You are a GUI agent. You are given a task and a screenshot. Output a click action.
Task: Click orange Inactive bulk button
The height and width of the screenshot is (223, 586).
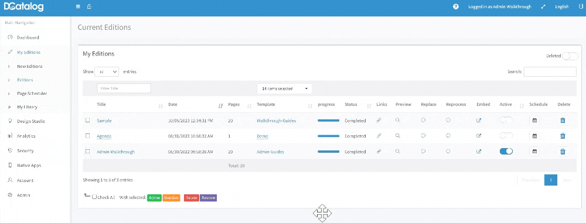172,198
